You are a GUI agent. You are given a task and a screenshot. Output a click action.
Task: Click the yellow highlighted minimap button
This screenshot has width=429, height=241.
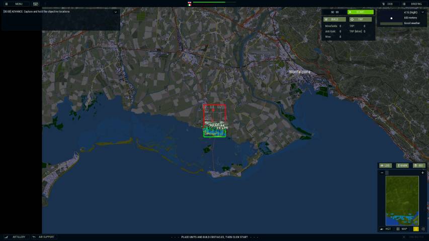(x=416, y=229)
